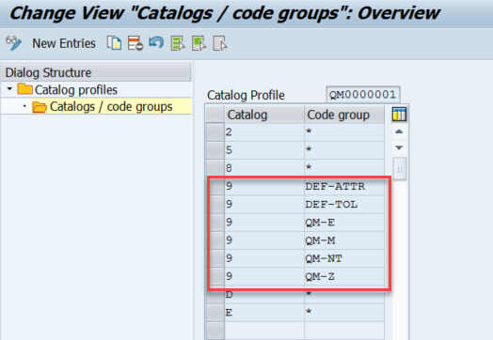Click catalog cell with value 5
Screen dimensions: 493x340
tap(264, 150)
